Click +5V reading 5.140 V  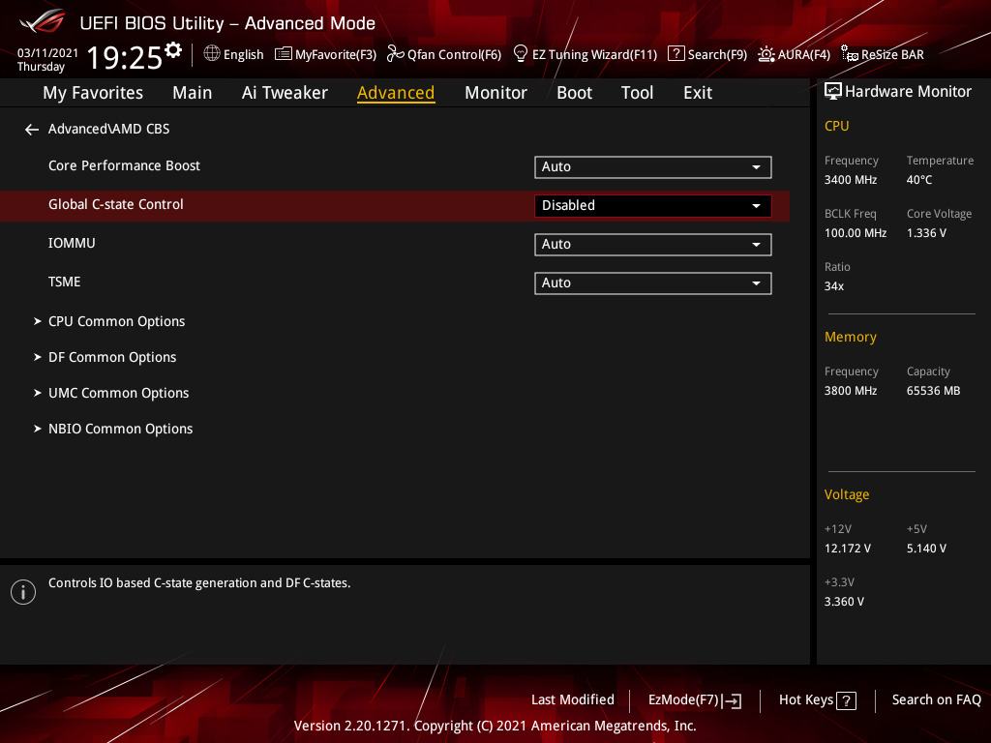point(926,549)
